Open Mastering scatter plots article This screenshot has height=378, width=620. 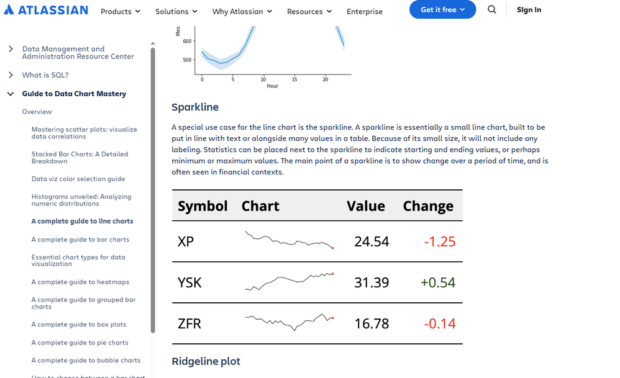coord(84,133)
